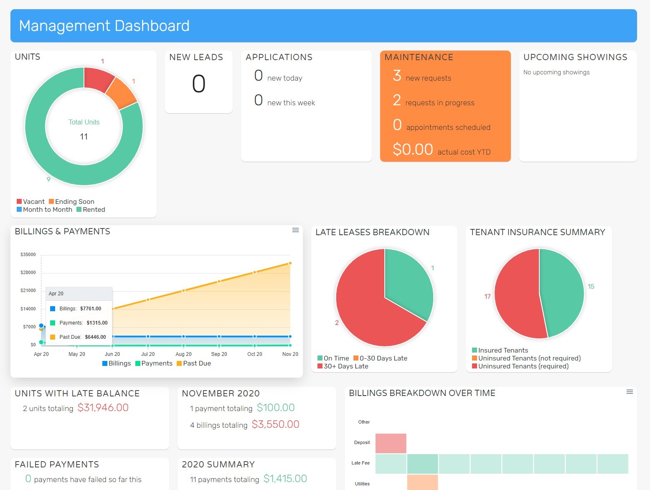Click the orange Utilities heatmap cell

[x=422, y=482]
